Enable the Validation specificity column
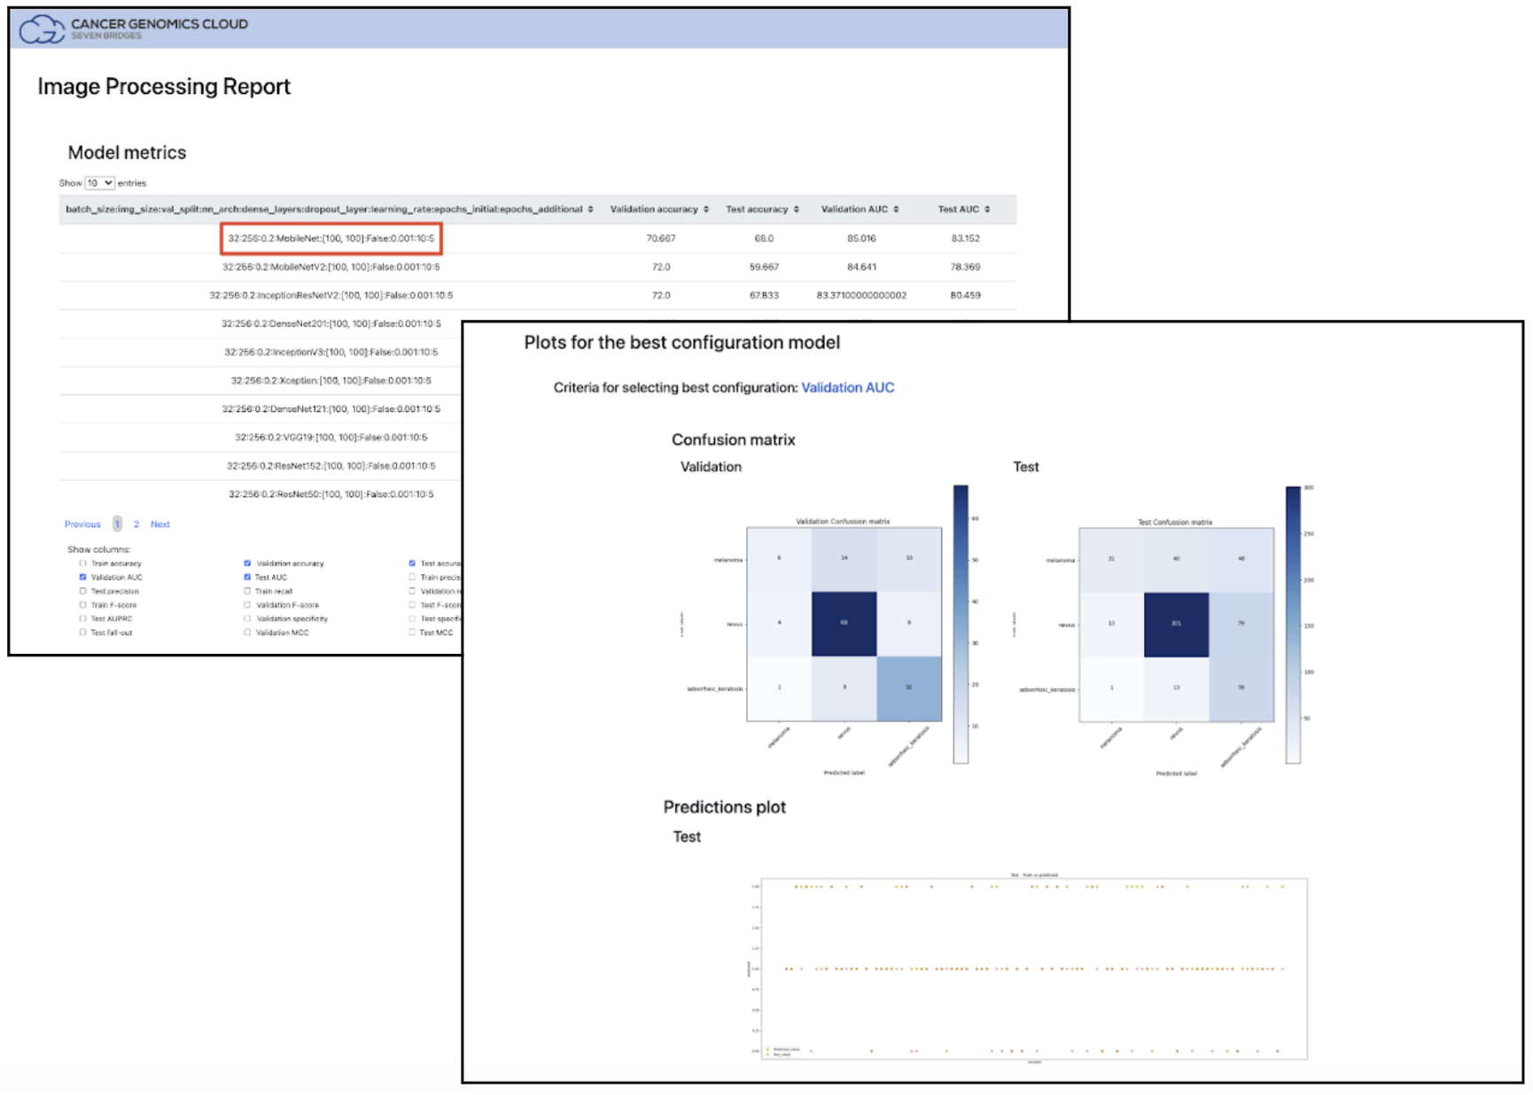 [x=247, y=618]
